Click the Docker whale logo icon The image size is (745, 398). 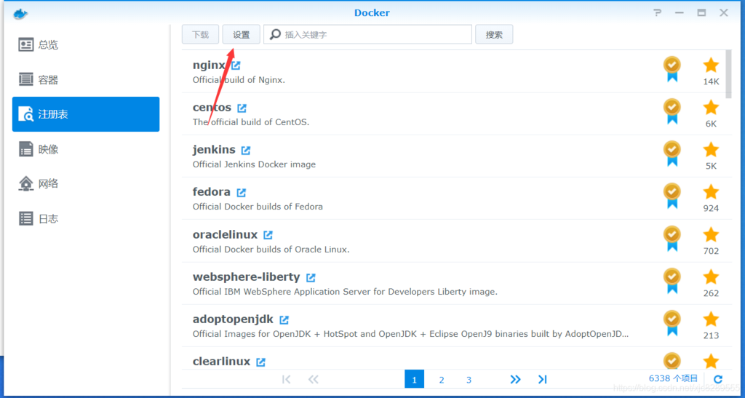pos(20,13)
